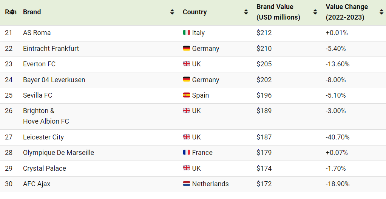The height and width of the screenshot is (199, 386).
Task: Select the AS Roma row
Action: 193,33
